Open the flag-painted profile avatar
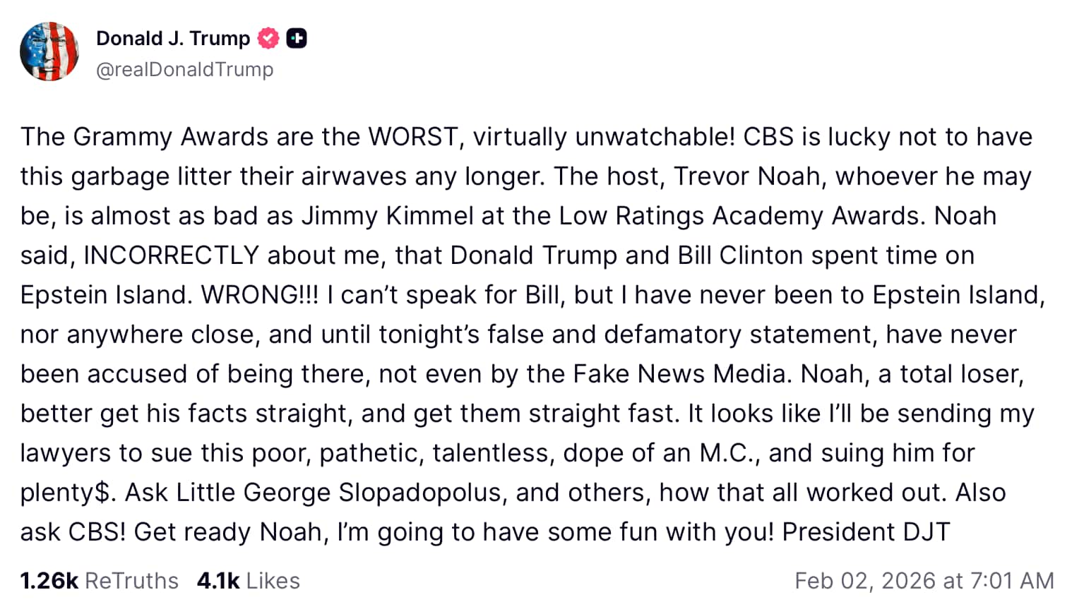Image resolution: width=1072 pixels, height=614 pixels. click(49, 52)
